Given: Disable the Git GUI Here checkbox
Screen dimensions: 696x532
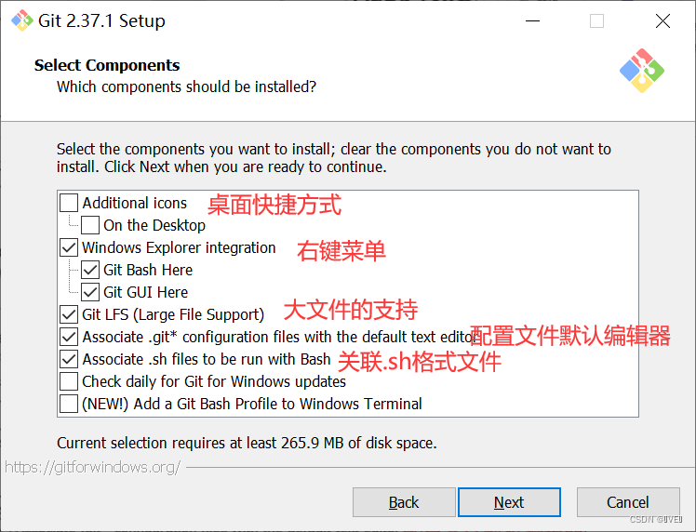Looking at the screenshot, I should click(90, 292).
